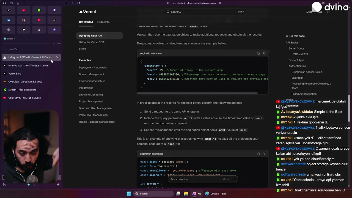Switch to the Vercel Blob tab
Viewport: 352px width, 198px height.
(31, 73)
